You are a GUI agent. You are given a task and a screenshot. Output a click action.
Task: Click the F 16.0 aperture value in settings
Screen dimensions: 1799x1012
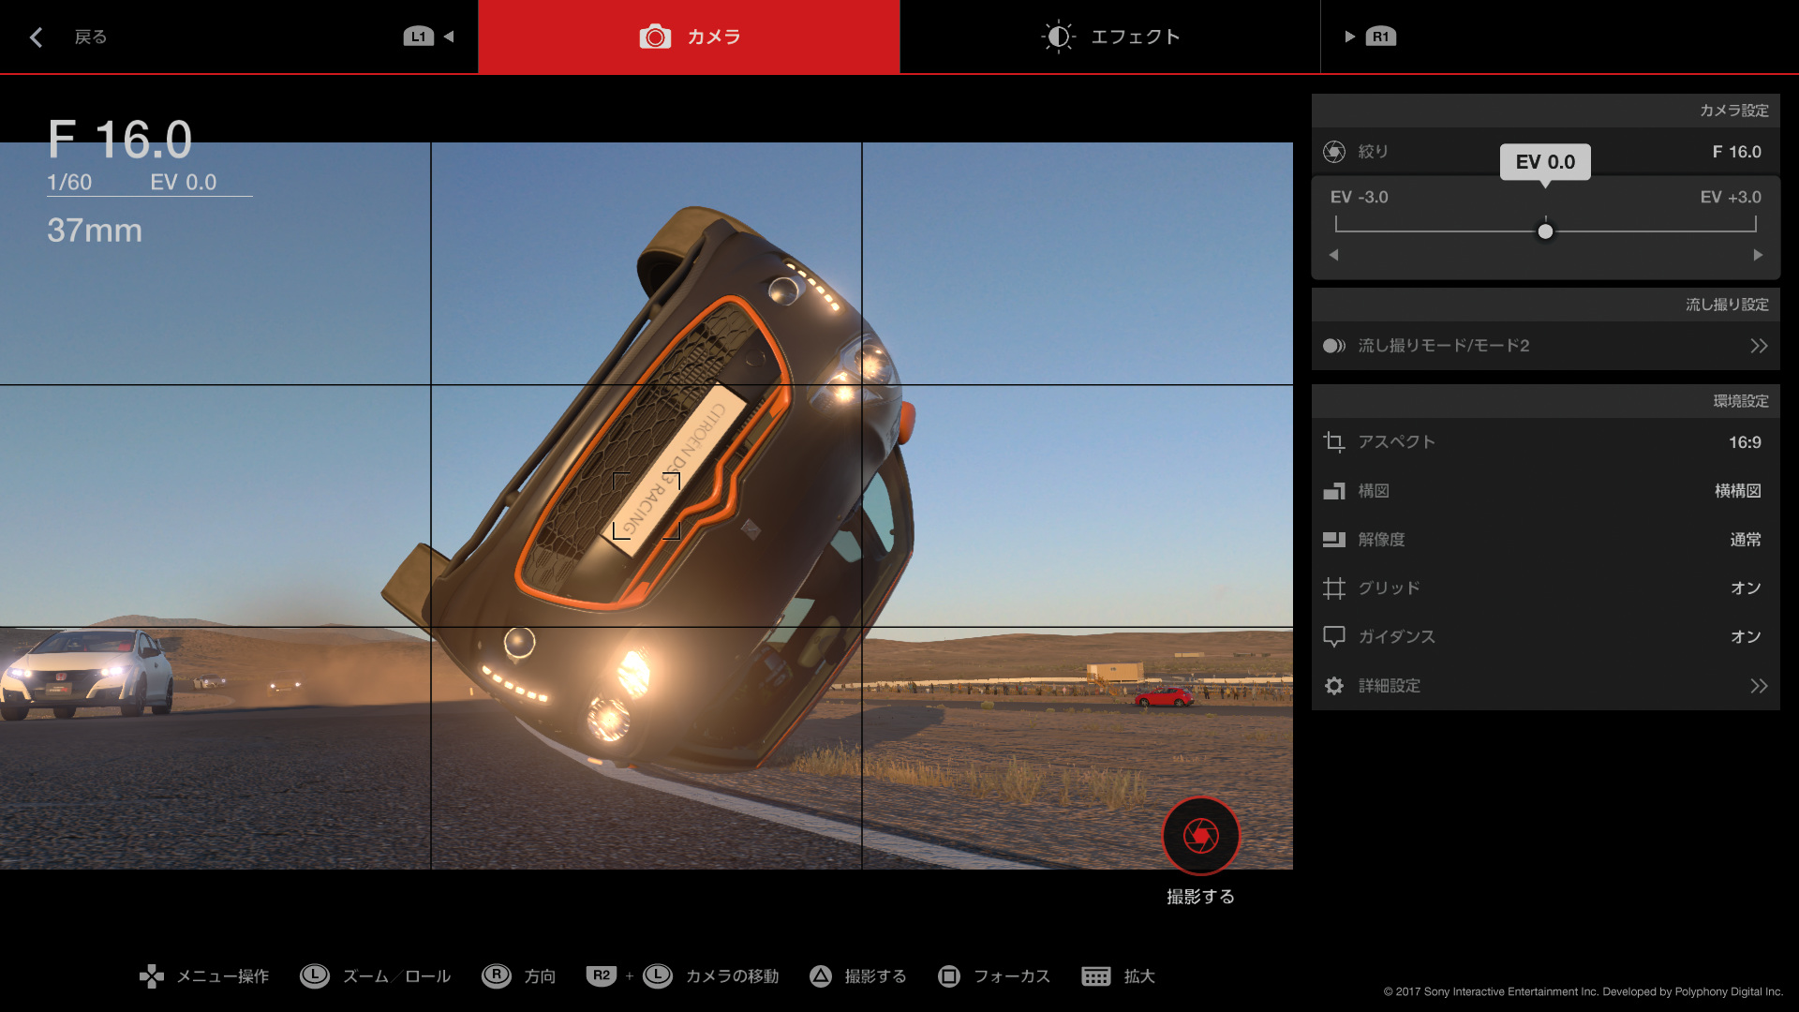tap(1736, 152)
